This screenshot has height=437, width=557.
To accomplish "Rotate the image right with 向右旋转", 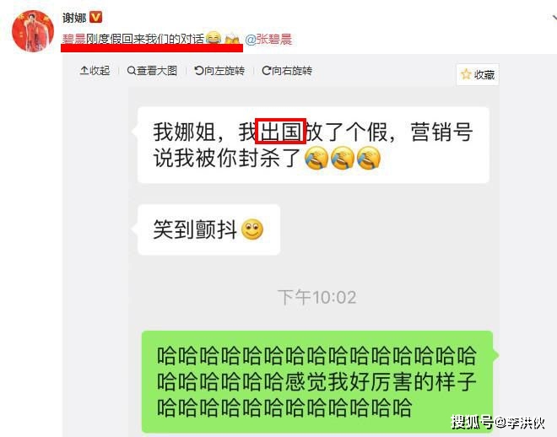I will click(x=287, y=71).
